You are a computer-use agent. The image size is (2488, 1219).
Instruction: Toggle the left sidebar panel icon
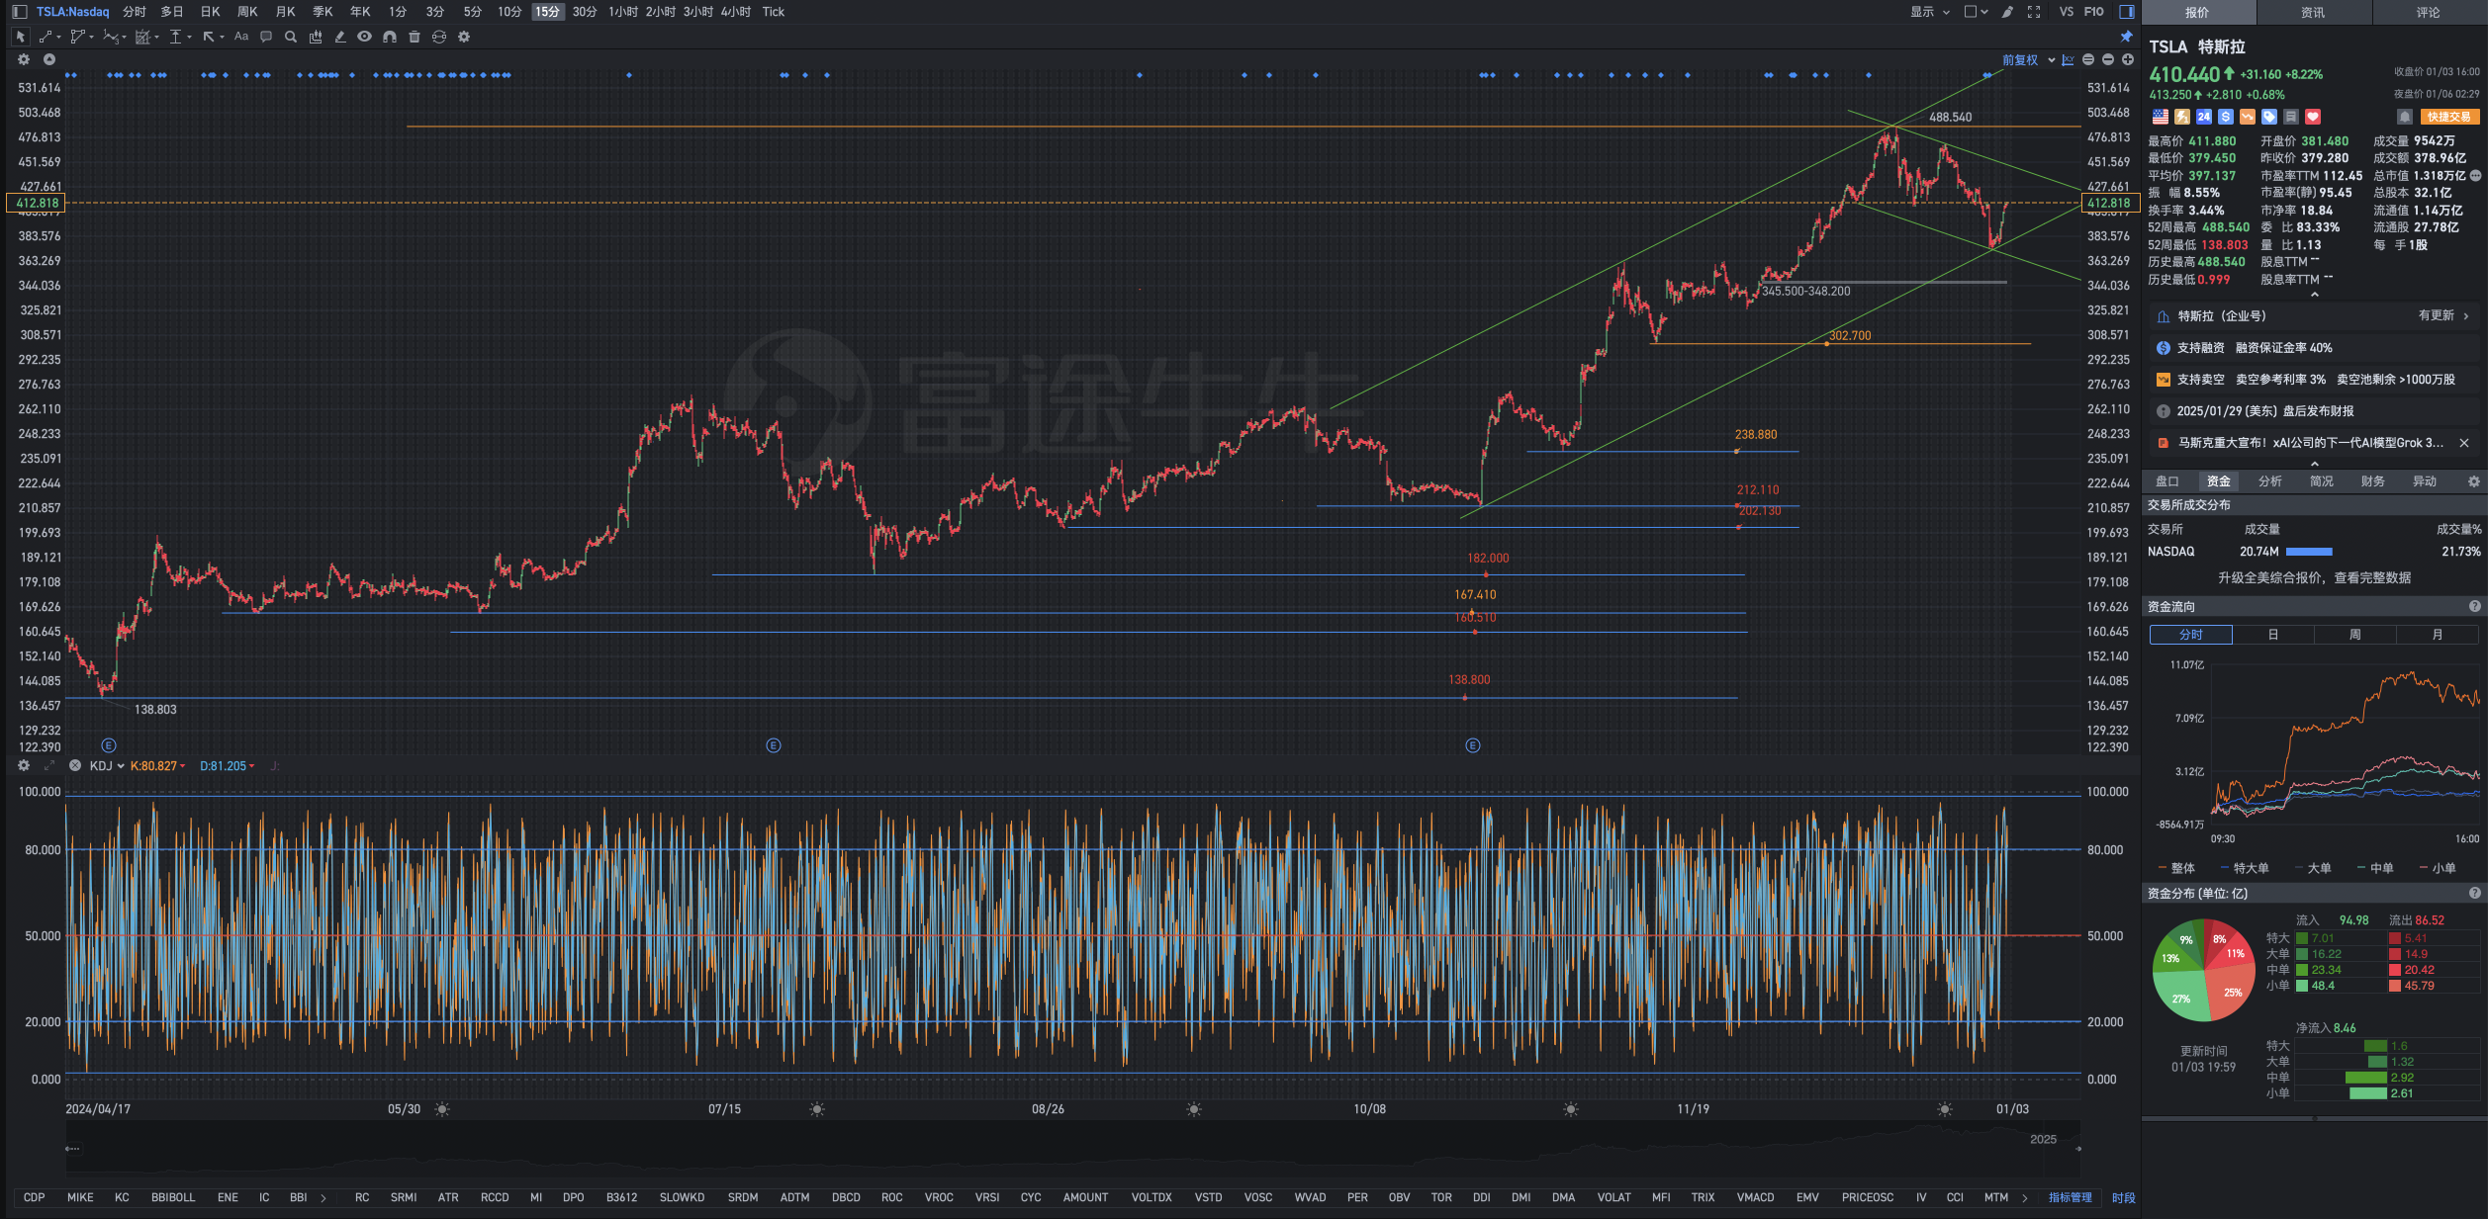tap(19, 12)
